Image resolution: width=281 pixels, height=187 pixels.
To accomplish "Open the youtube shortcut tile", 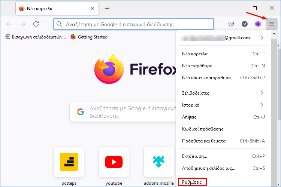I will pyautogui.click(x=114, y=162).
